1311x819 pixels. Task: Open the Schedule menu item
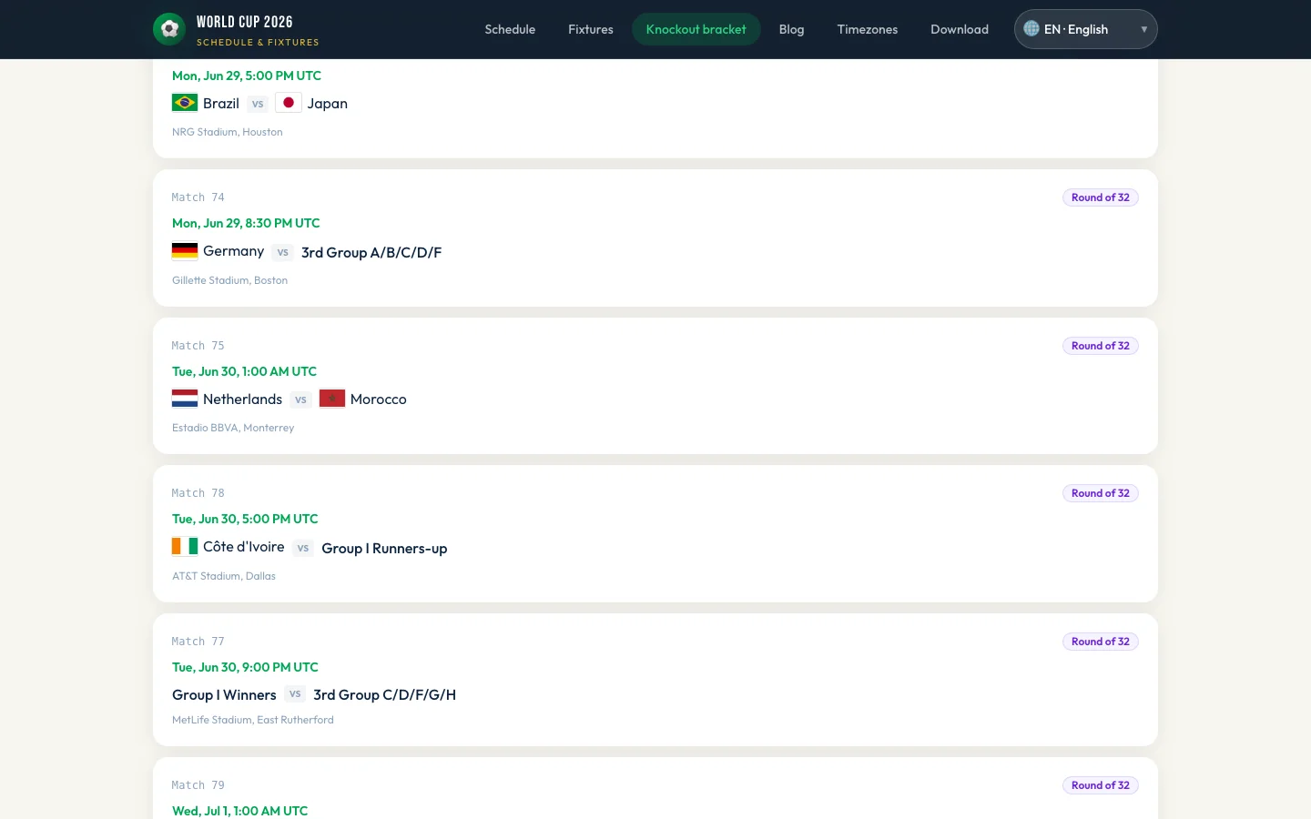click(x=510, y=29)
